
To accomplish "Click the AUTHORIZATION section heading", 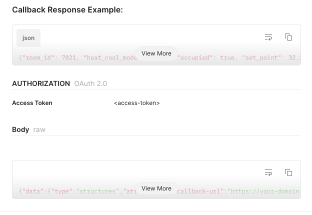I will [41, 83].
